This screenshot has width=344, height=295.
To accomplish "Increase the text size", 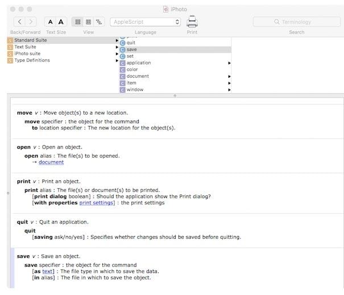I will [61, 22].
